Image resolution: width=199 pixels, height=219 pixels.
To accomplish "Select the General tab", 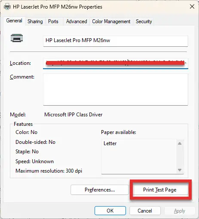I will coord(14,21).
